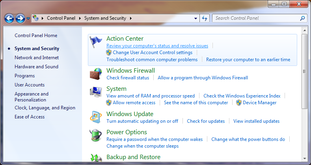This screenshot has width=311, height=165.
Task: Click the Windows Update icon
Action: click(x=96, y=117)
